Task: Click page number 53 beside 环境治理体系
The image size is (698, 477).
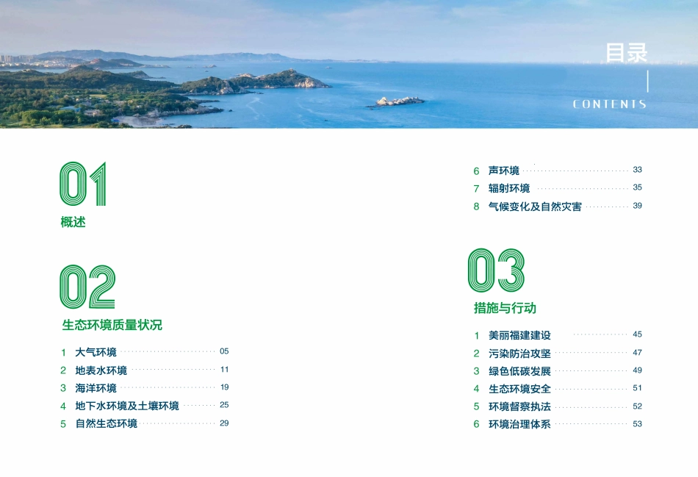Action: 638,424
